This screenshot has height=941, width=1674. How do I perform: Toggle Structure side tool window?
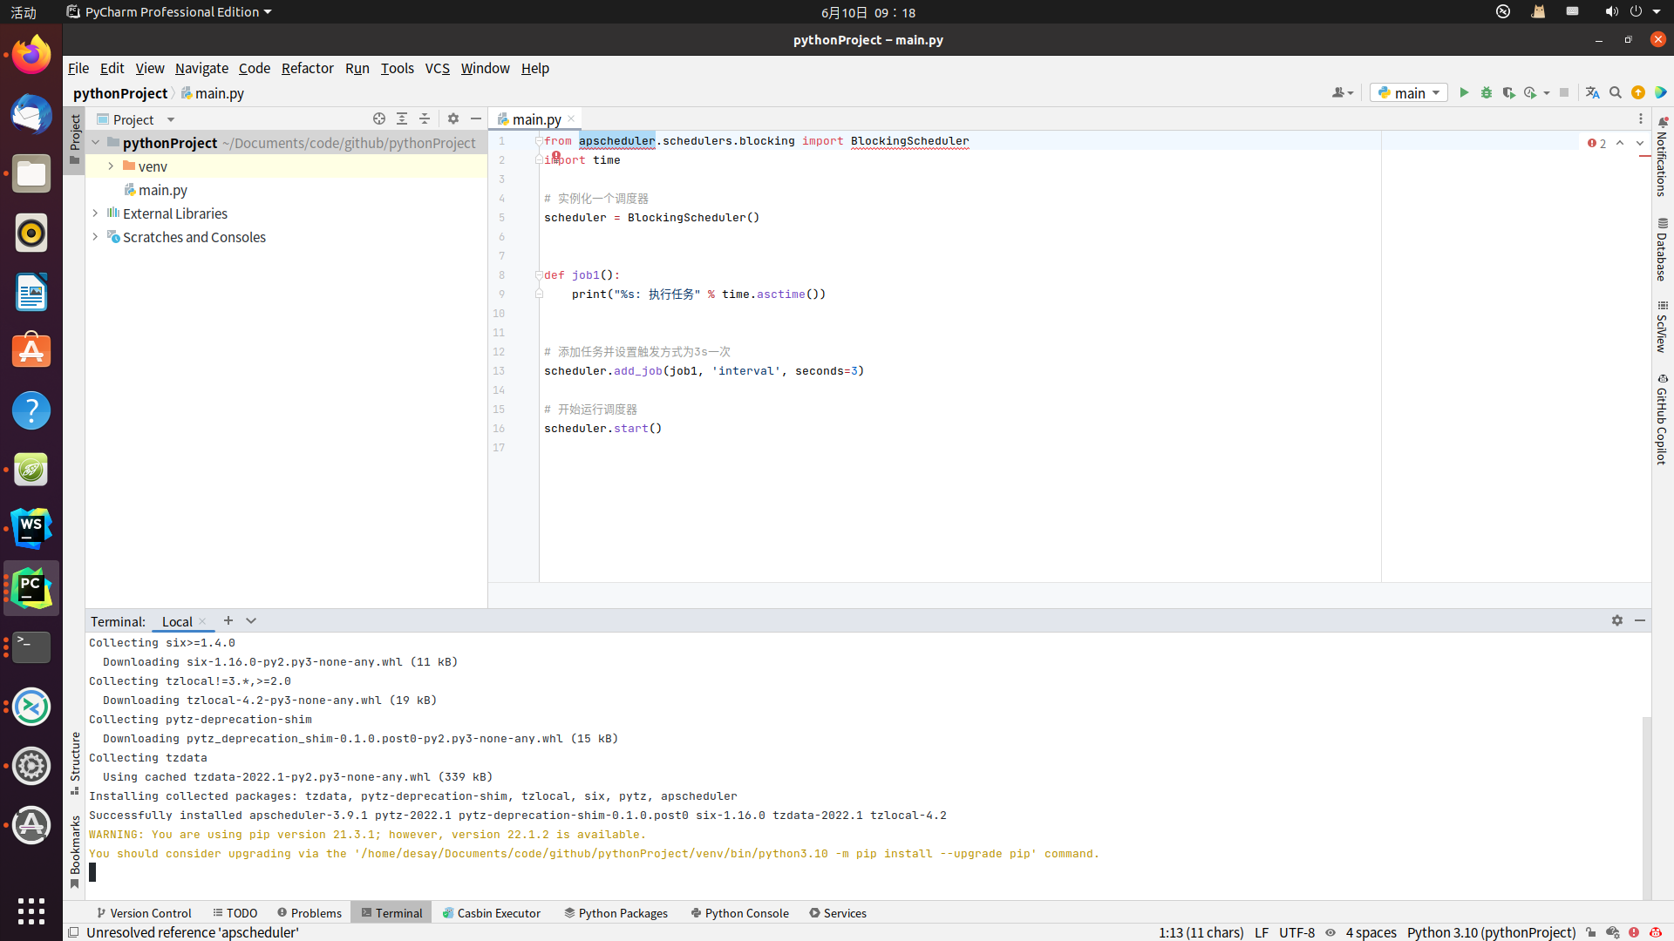point(75,762)
